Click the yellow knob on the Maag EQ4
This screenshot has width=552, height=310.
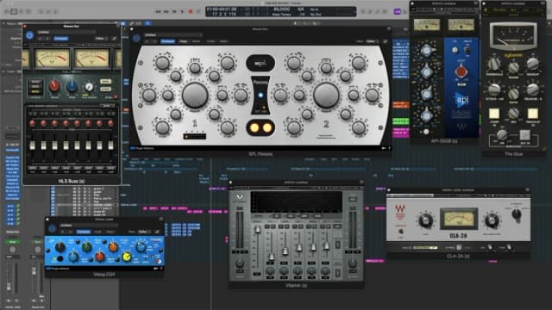[127, 257]
